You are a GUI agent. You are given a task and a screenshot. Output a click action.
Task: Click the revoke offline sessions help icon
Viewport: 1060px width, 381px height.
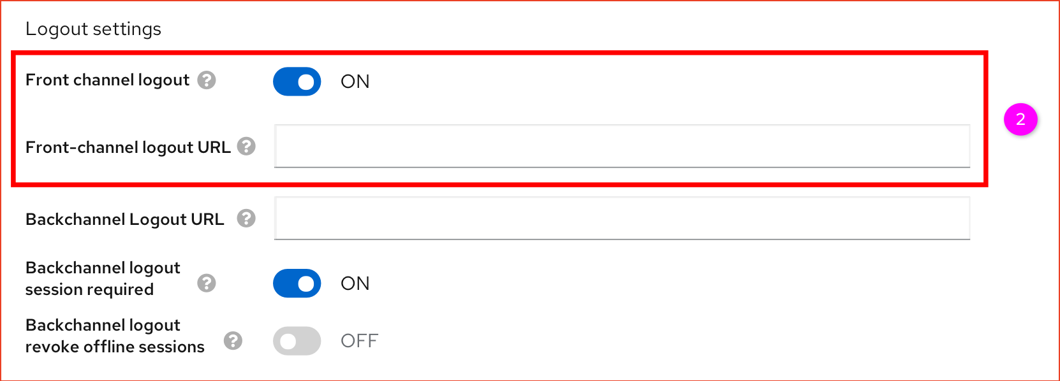coord(233,341)
